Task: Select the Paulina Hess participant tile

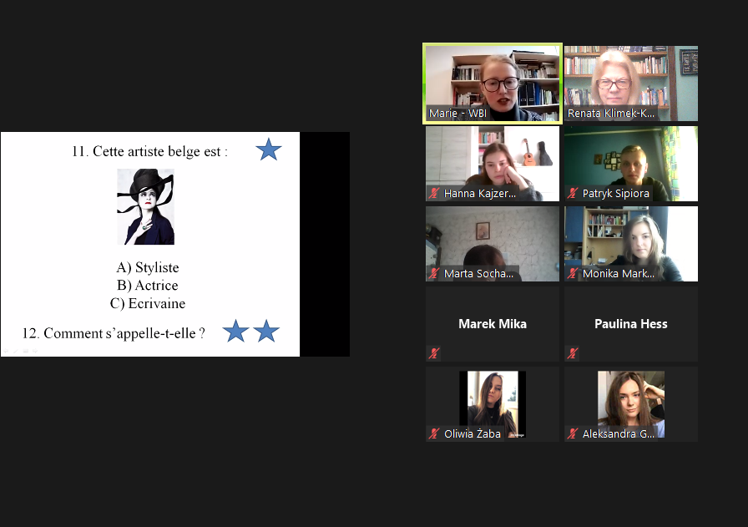Action: (x=630, y=324)
